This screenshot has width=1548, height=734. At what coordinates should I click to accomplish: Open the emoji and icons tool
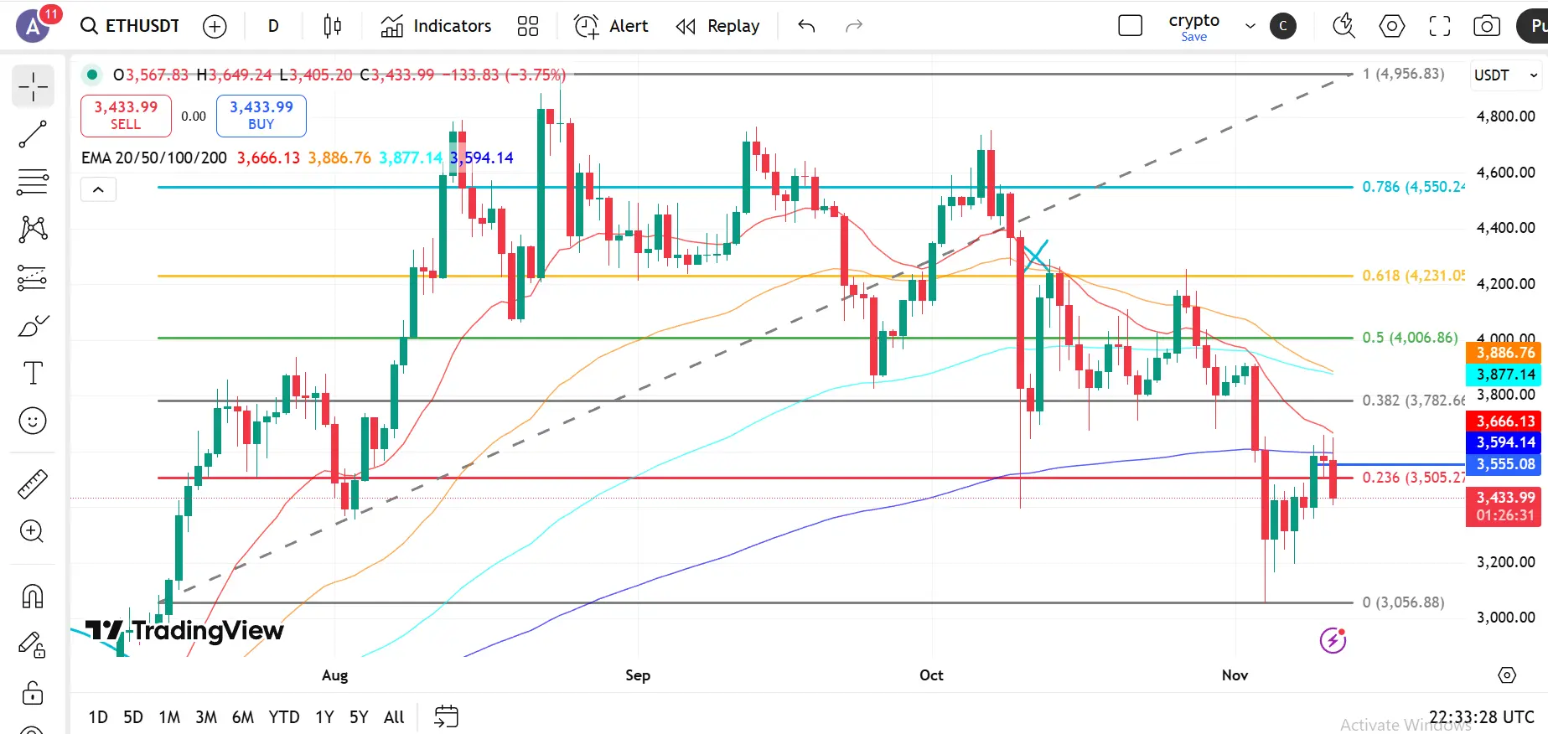click(33, 421)
